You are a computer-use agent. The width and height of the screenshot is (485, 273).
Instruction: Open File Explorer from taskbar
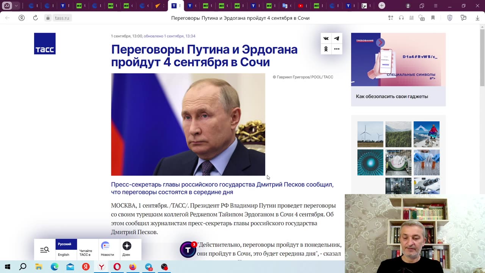pos(39,267)
